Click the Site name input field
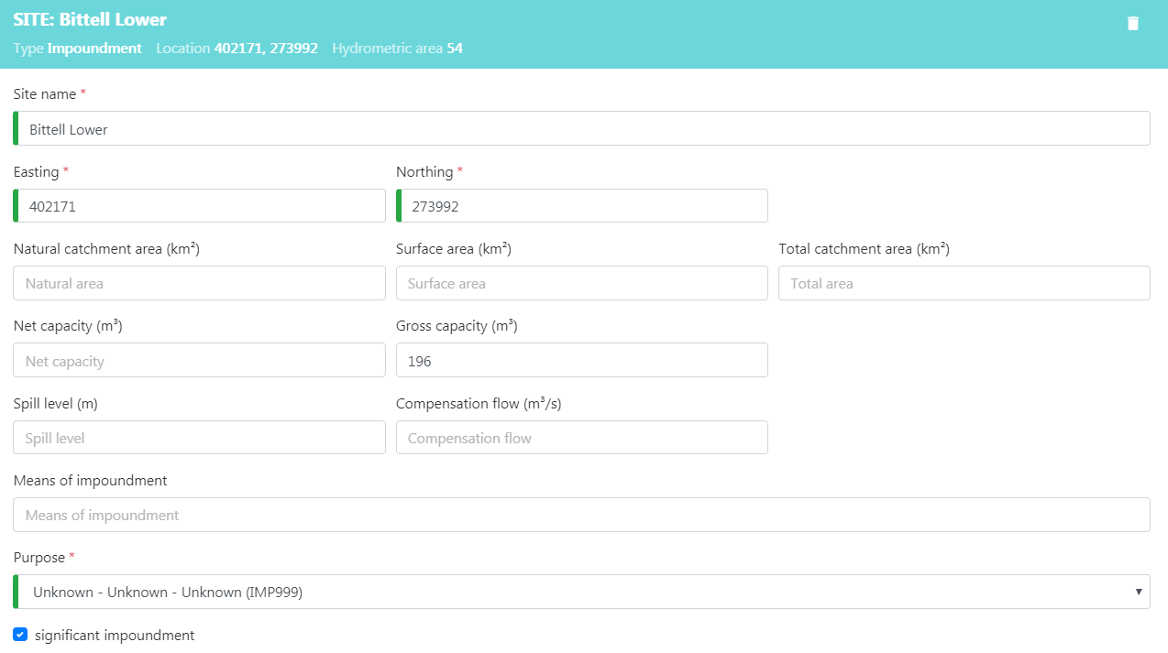This screenshot has width=1168, height=653. pyautogui.click(x=581, y=129)
